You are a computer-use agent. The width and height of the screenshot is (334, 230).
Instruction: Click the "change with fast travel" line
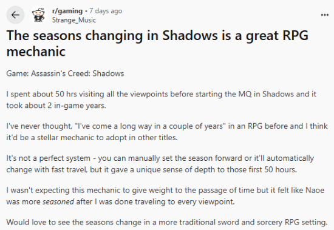[152, 170]
